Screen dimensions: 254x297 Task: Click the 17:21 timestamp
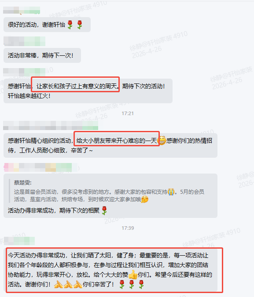tap(128, 113)
